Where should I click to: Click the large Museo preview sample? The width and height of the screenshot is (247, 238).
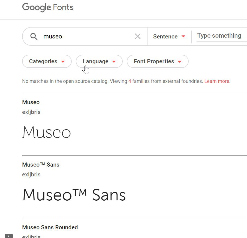point(47,132)
